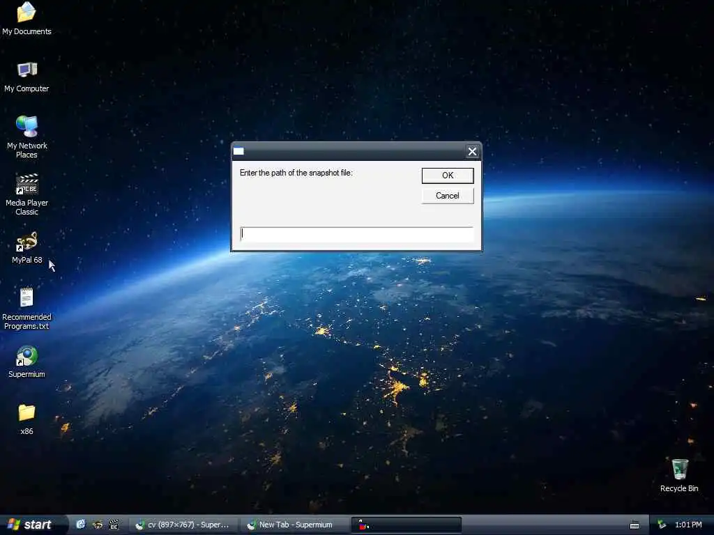The image size is (714, 535).
Task: Close the snapshot path dialog
Action: [x=472, y=151]
